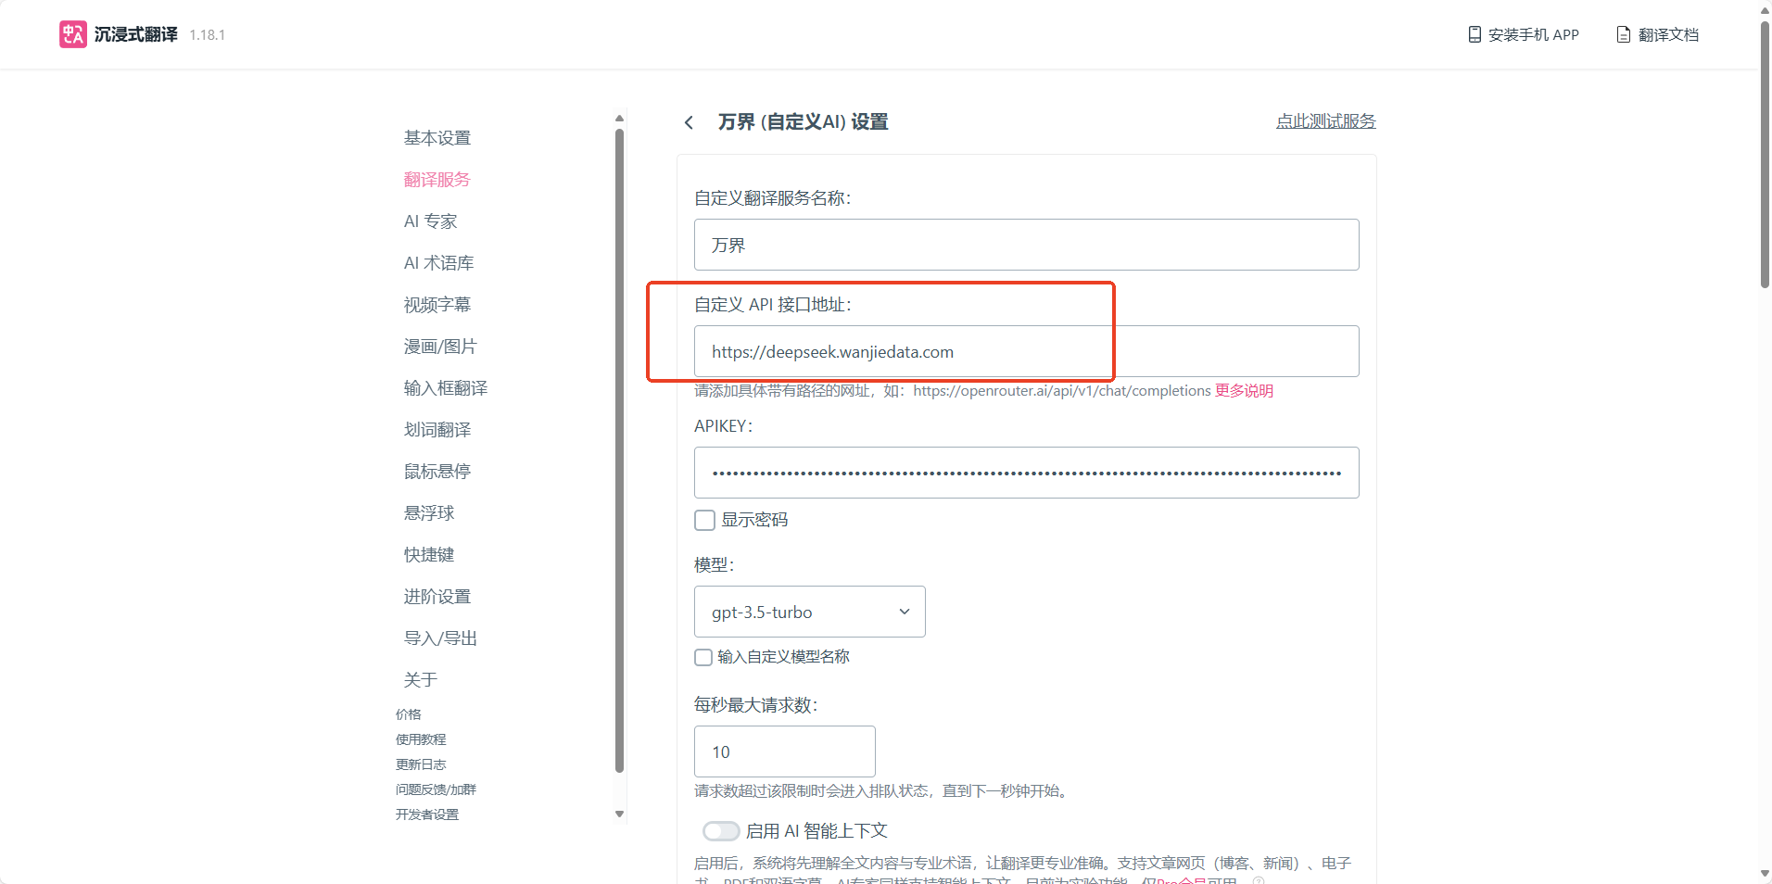Check the 输入自定义模型名称 checkbox
The image size is (1772, 884).
click(703, 657)
